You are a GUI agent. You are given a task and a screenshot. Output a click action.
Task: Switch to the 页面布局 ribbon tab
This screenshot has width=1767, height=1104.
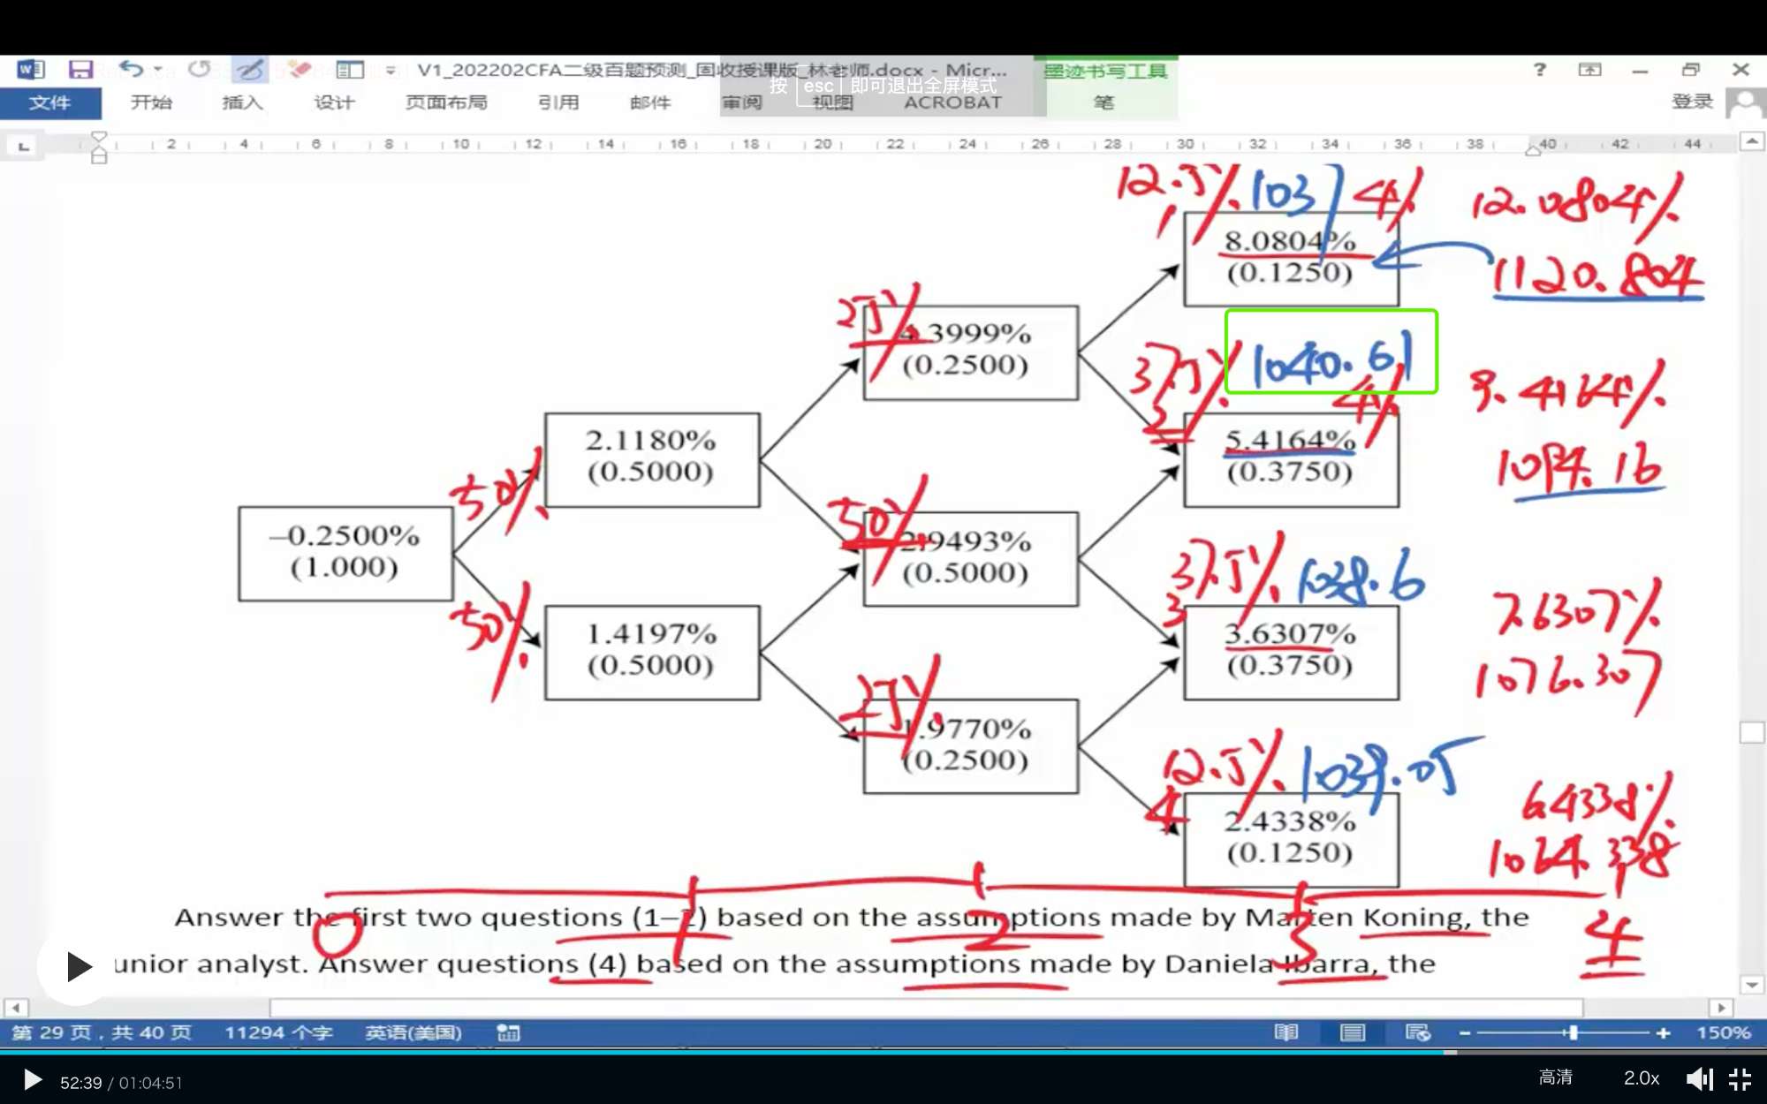coord(446,102)
